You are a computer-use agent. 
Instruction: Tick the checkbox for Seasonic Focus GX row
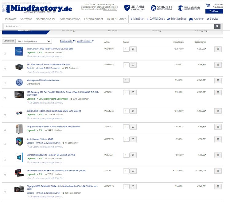[x=5, y=69]
